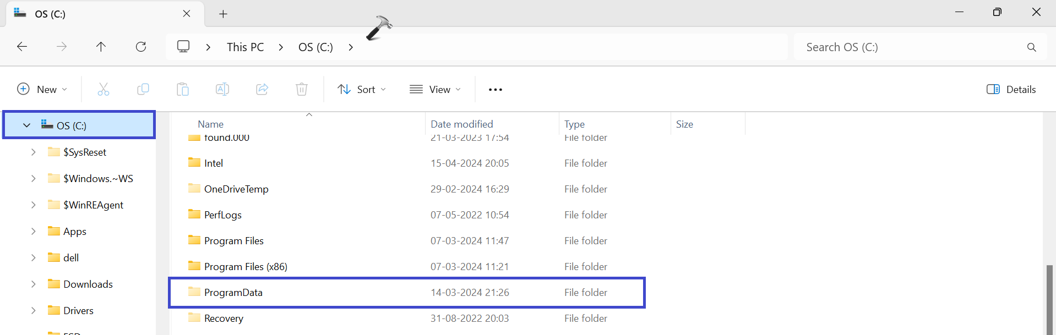
Task: Refresh the current folder view
Action: (x=141, y=47)
